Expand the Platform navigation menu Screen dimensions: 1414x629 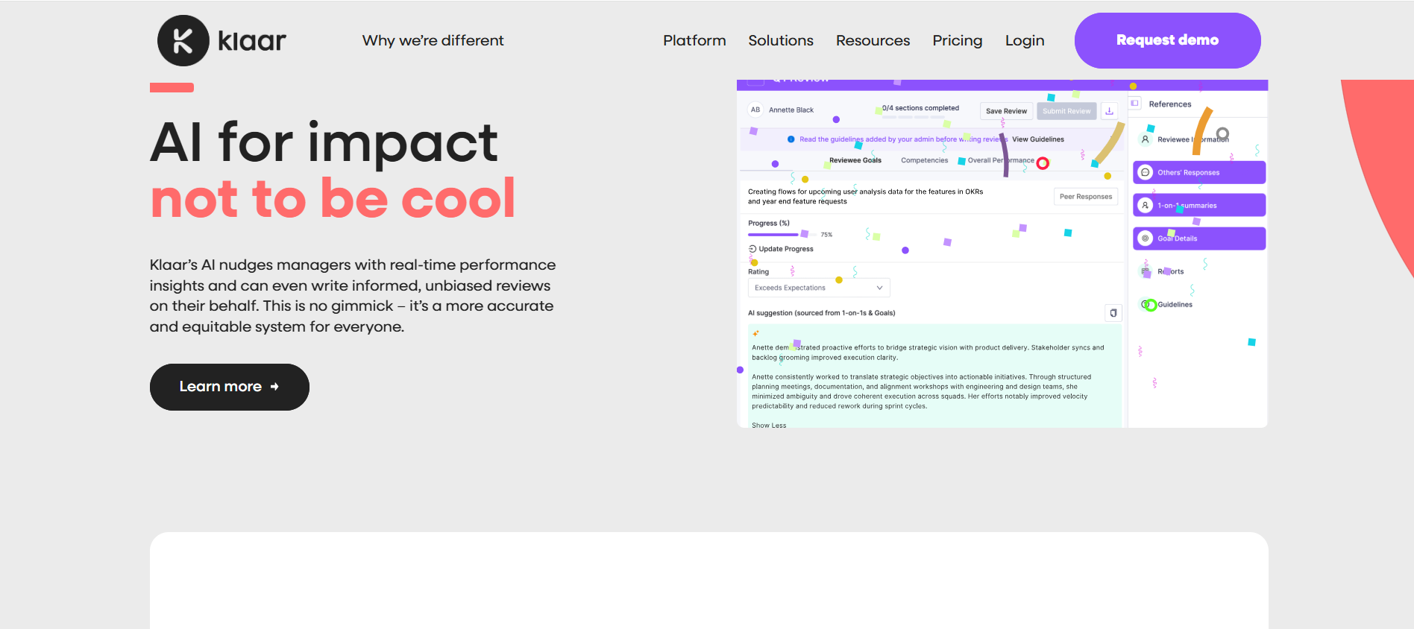tap(694, 41)
